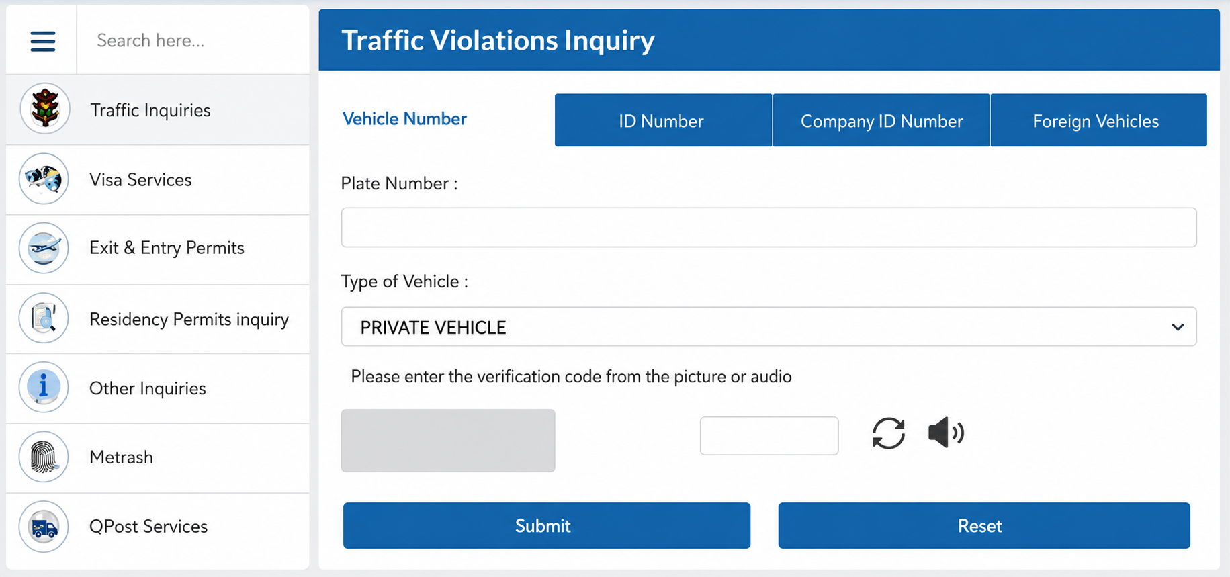Switch to the ID Number tab
The width and height of the screenshot is (1230, 577).
coord(663,120)
